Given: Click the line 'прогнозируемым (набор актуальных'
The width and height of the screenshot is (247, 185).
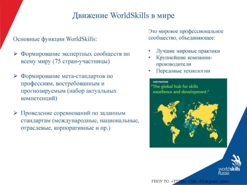Looking at the screenshot, I should tap(69, 91).
